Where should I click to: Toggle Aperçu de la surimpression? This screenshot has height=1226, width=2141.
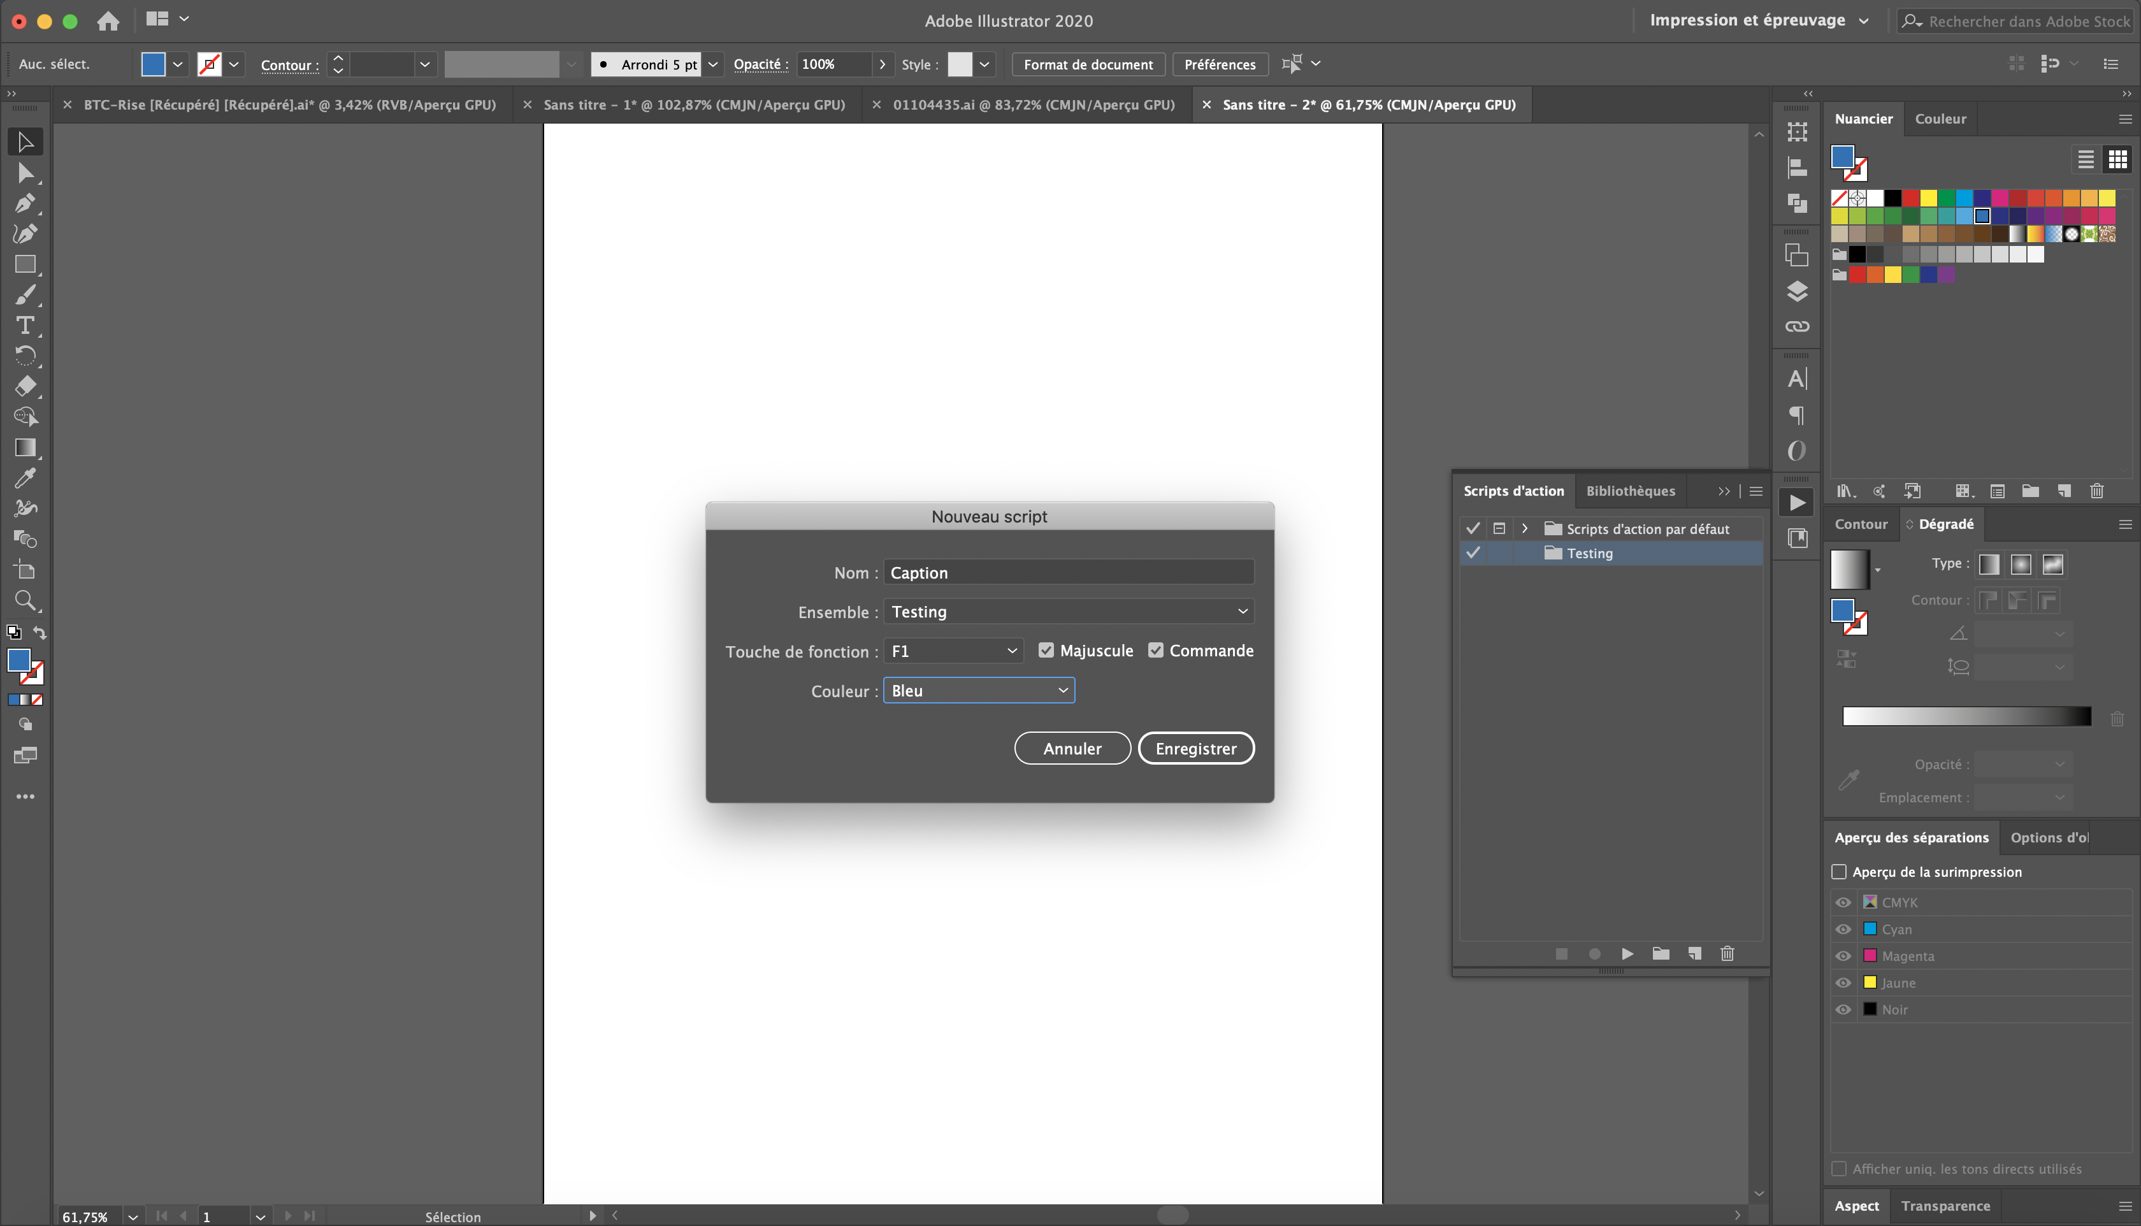pos(1840,872)
